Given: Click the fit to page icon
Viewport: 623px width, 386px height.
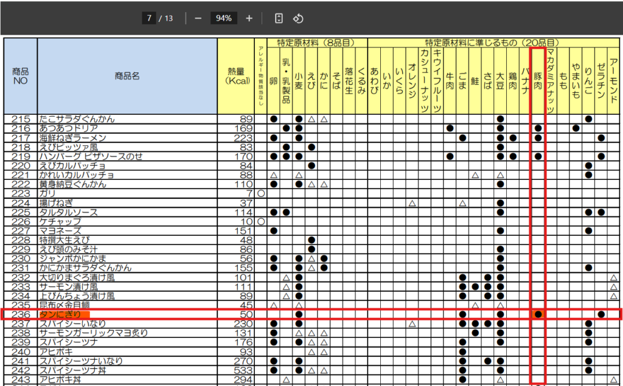Looking at the screenshot, I should point(279,18).
